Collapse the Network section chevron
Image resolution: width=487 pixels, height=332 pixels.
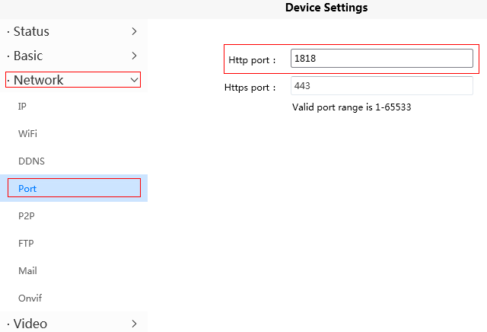click(134, 80)
